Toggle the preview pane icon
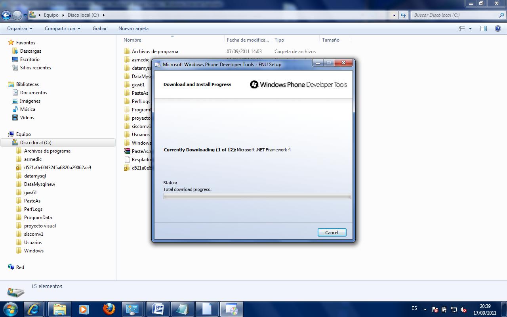 [483, 29]
